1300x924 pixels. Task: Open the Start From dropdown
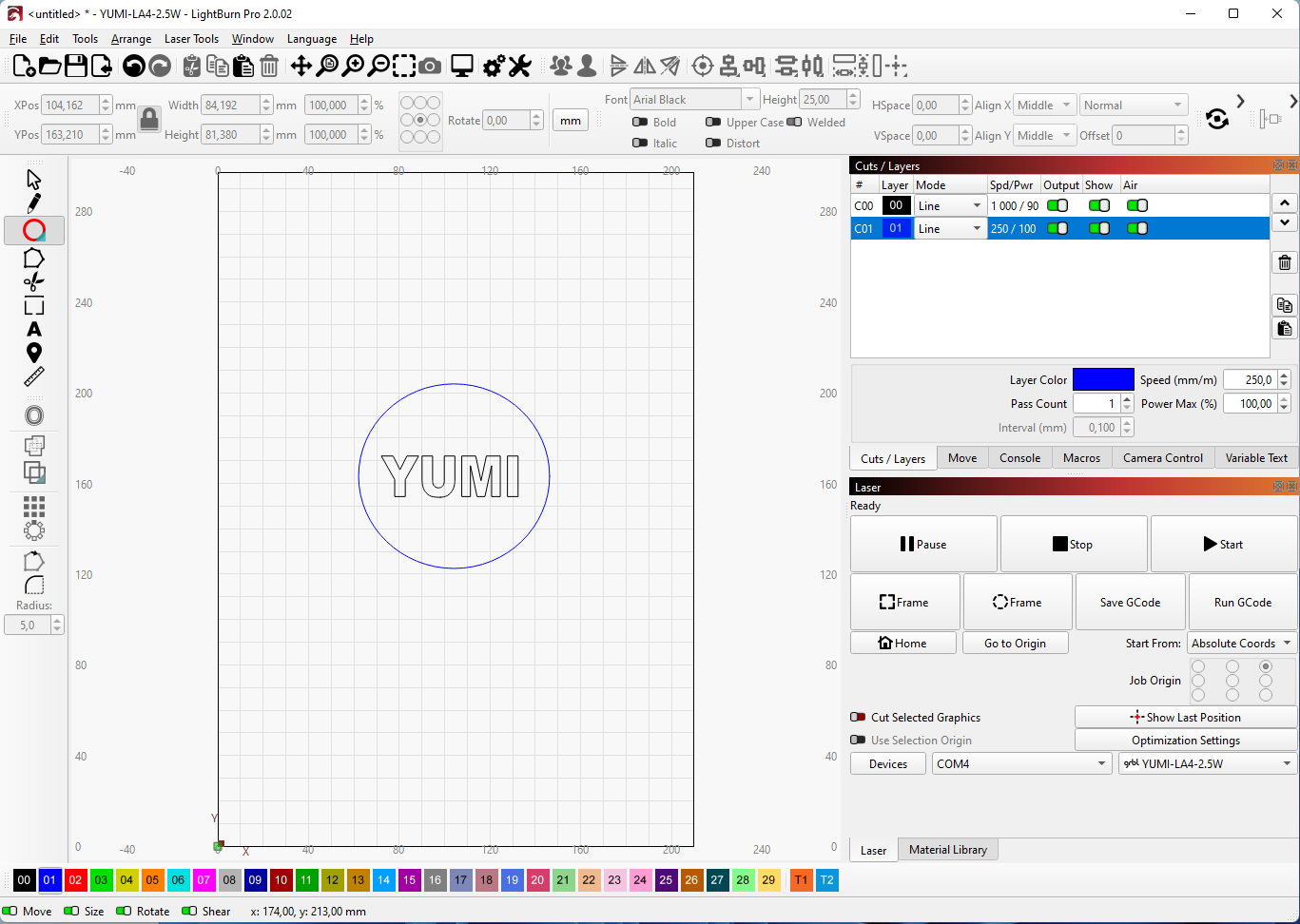coord(1242,644)
